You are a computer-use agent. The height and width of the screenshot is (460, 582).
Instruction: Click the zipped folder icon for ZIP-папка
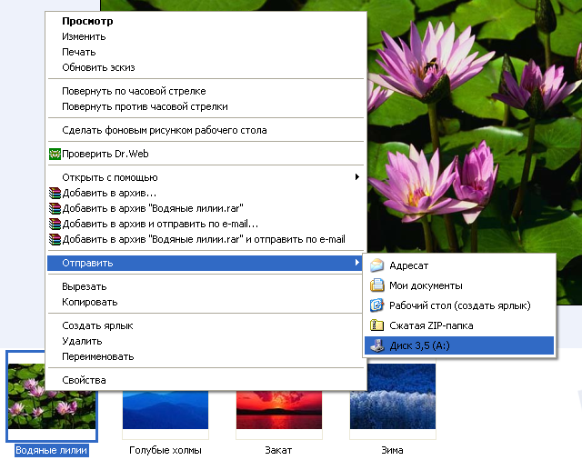pyautogui.click(x=376, y=325)
